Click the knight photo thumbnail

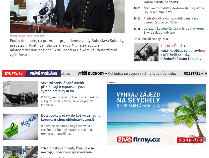click(x=146, y=52)
